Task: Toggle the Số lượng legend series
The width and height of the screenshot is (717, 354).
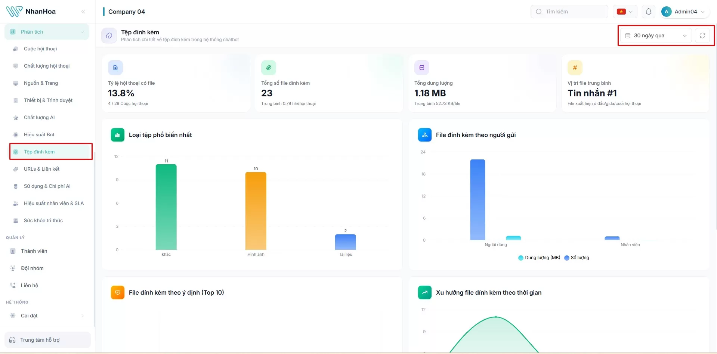Action: click(577, 258)
